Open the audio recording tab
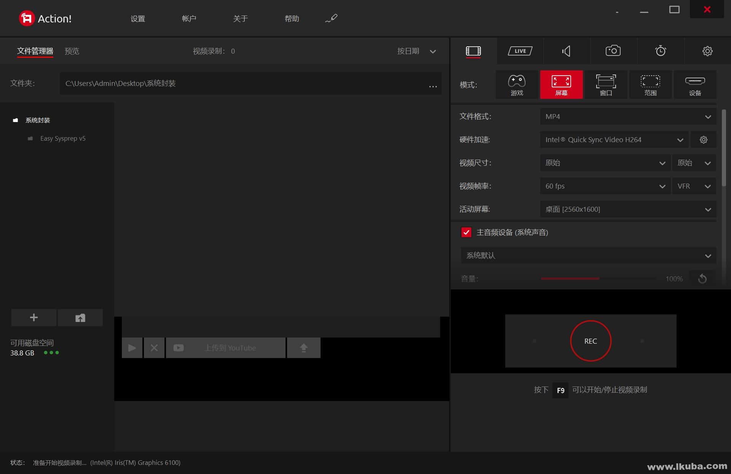Viewport: 731px width, 474px height. tap(567, 51)
